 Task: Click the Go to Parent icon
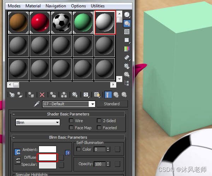(116, 95)
